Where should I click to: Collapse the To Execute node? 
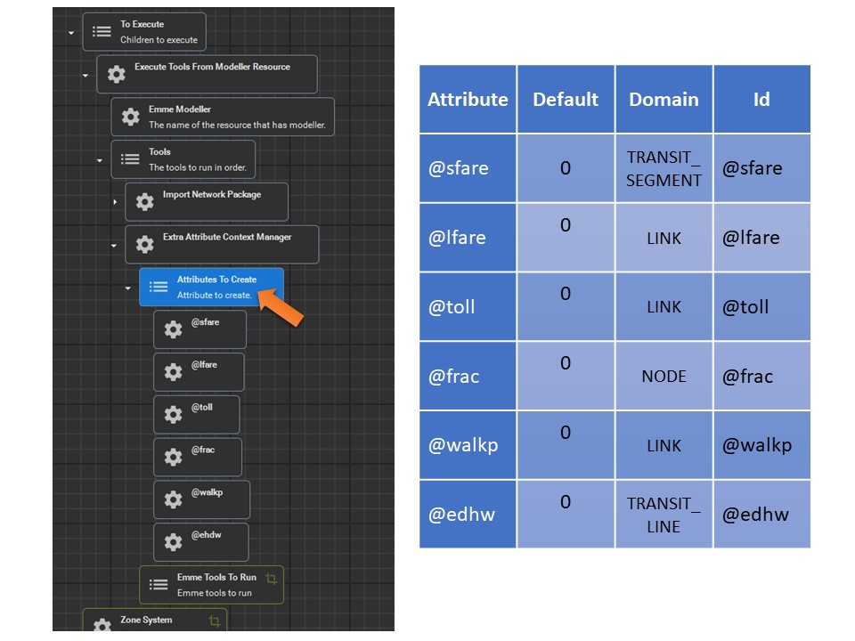coord(71,32)
